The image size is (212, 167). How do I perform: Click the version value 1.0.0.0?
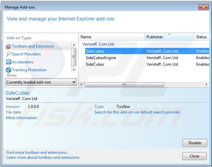34,107
